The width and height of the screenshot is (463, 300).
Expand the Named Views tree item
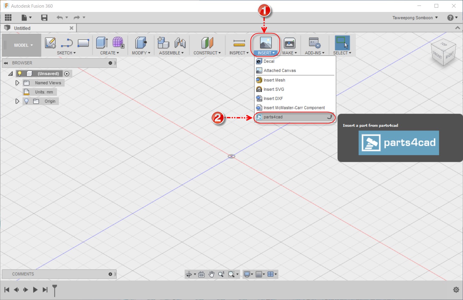[17, 82]
